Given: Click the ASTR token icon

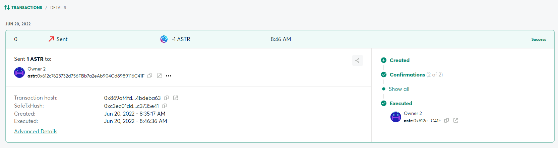Looking at the screenshot, I should coord(164,39).
